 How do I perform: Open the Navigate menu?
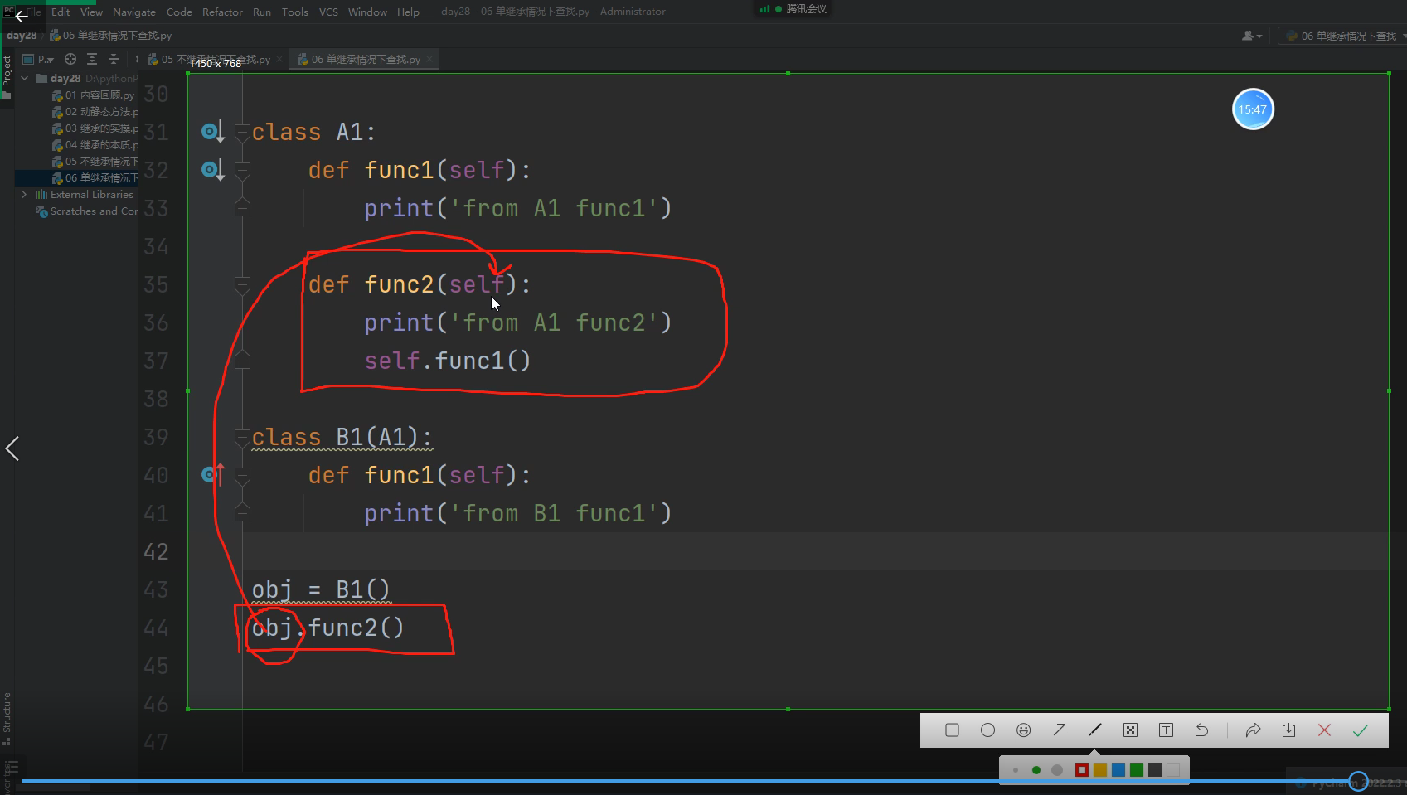click(134, 12)
